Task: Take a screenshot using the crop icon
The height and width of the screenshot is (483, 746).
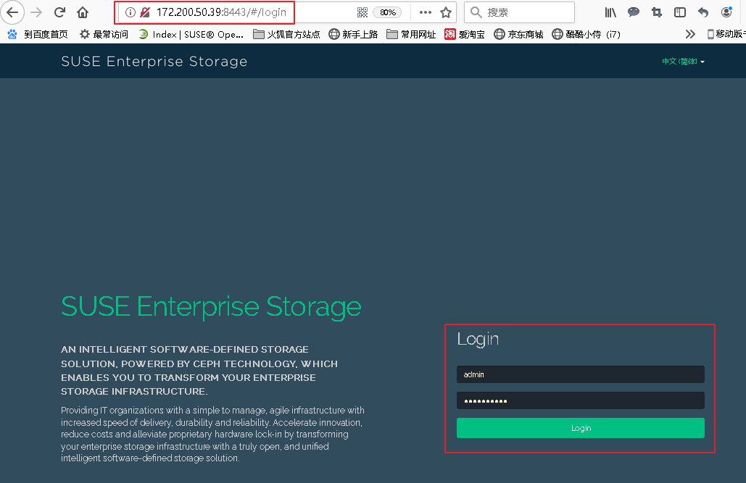Action: pos(657,12)
